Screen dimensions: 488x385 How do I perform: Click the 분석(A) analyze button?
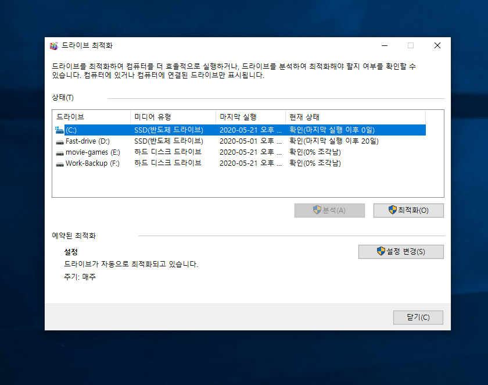pyautogui.click(x=329, y=211)
